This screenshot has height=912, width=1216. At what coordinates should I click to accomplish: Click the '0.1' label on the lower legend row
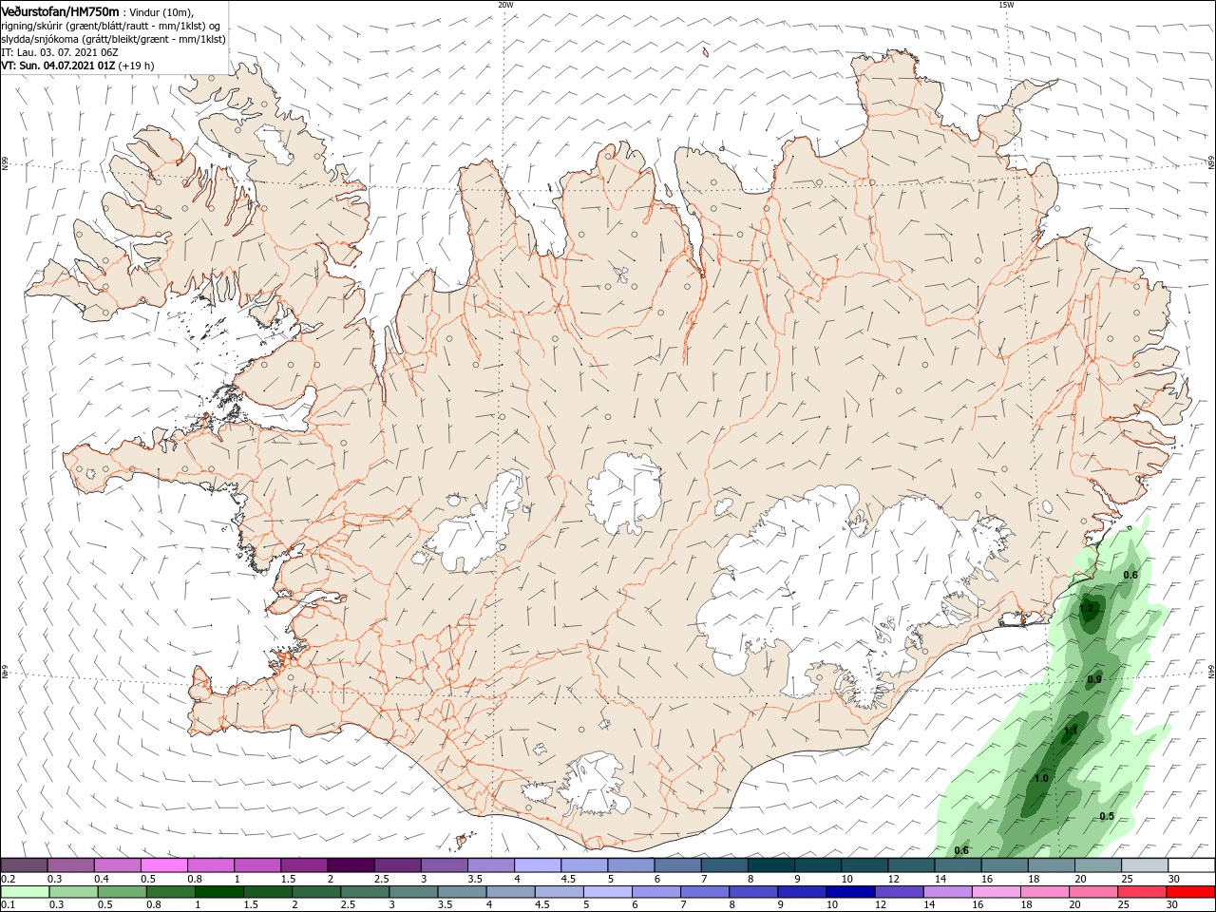[x=8, y=906]
